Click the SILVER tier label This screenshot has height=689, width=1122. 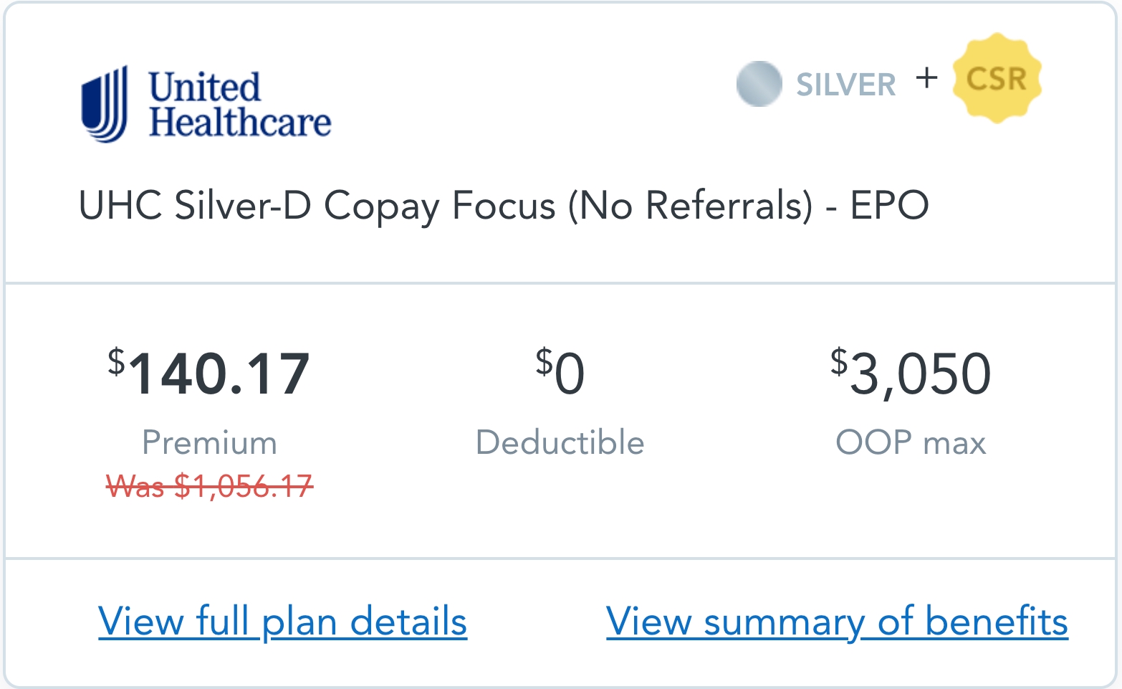click(846, 85)
